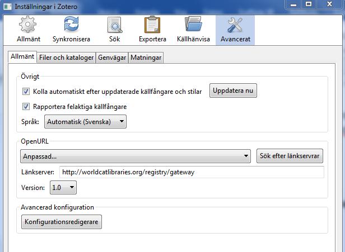The height and width of the screenshot is (252, 345).
Task: Open the Exportera clipboard pane
Action: click(x=152, y=30)
